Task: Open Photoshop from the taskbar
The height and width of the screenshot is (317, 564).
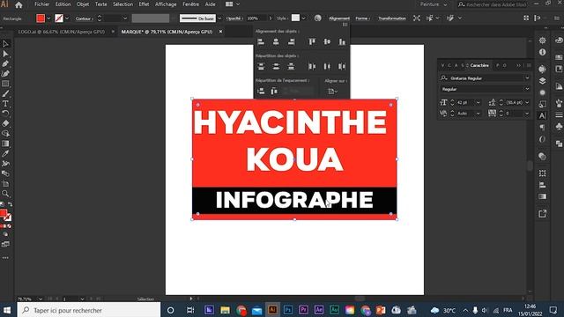Action: pos(288,310)
